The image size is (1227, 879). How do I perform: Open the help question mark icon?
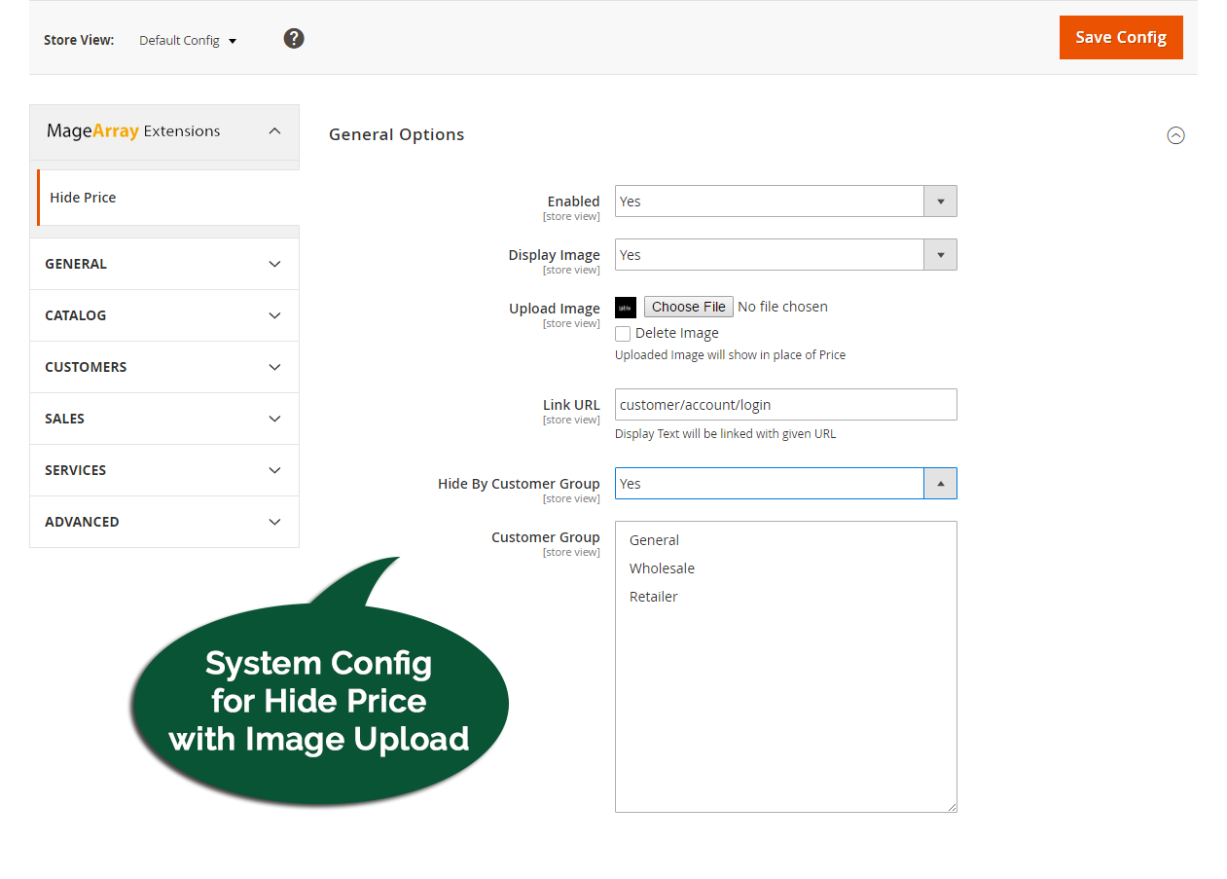point(293,37)
